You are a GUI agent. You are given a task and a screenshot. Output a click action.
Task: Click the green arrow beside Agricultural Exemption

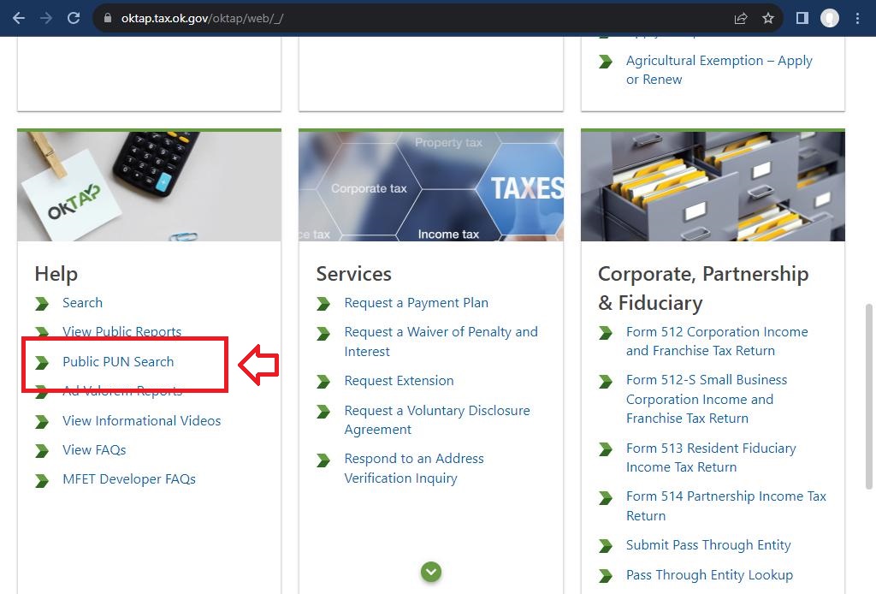(606, 62)
